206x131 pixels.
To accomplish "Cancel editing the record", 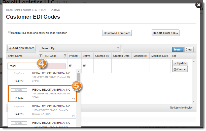I will pyautogui.click(x=180, y=69).
